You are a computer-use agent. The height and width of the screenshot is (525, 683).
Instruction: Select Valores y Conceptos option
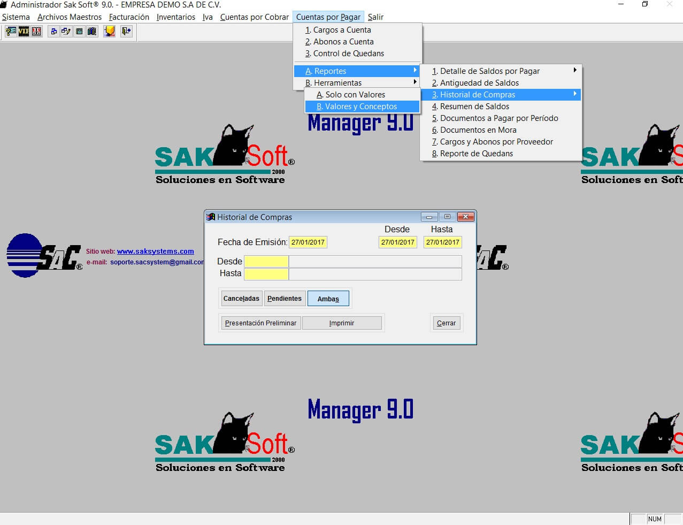click(x=362, y=106)
